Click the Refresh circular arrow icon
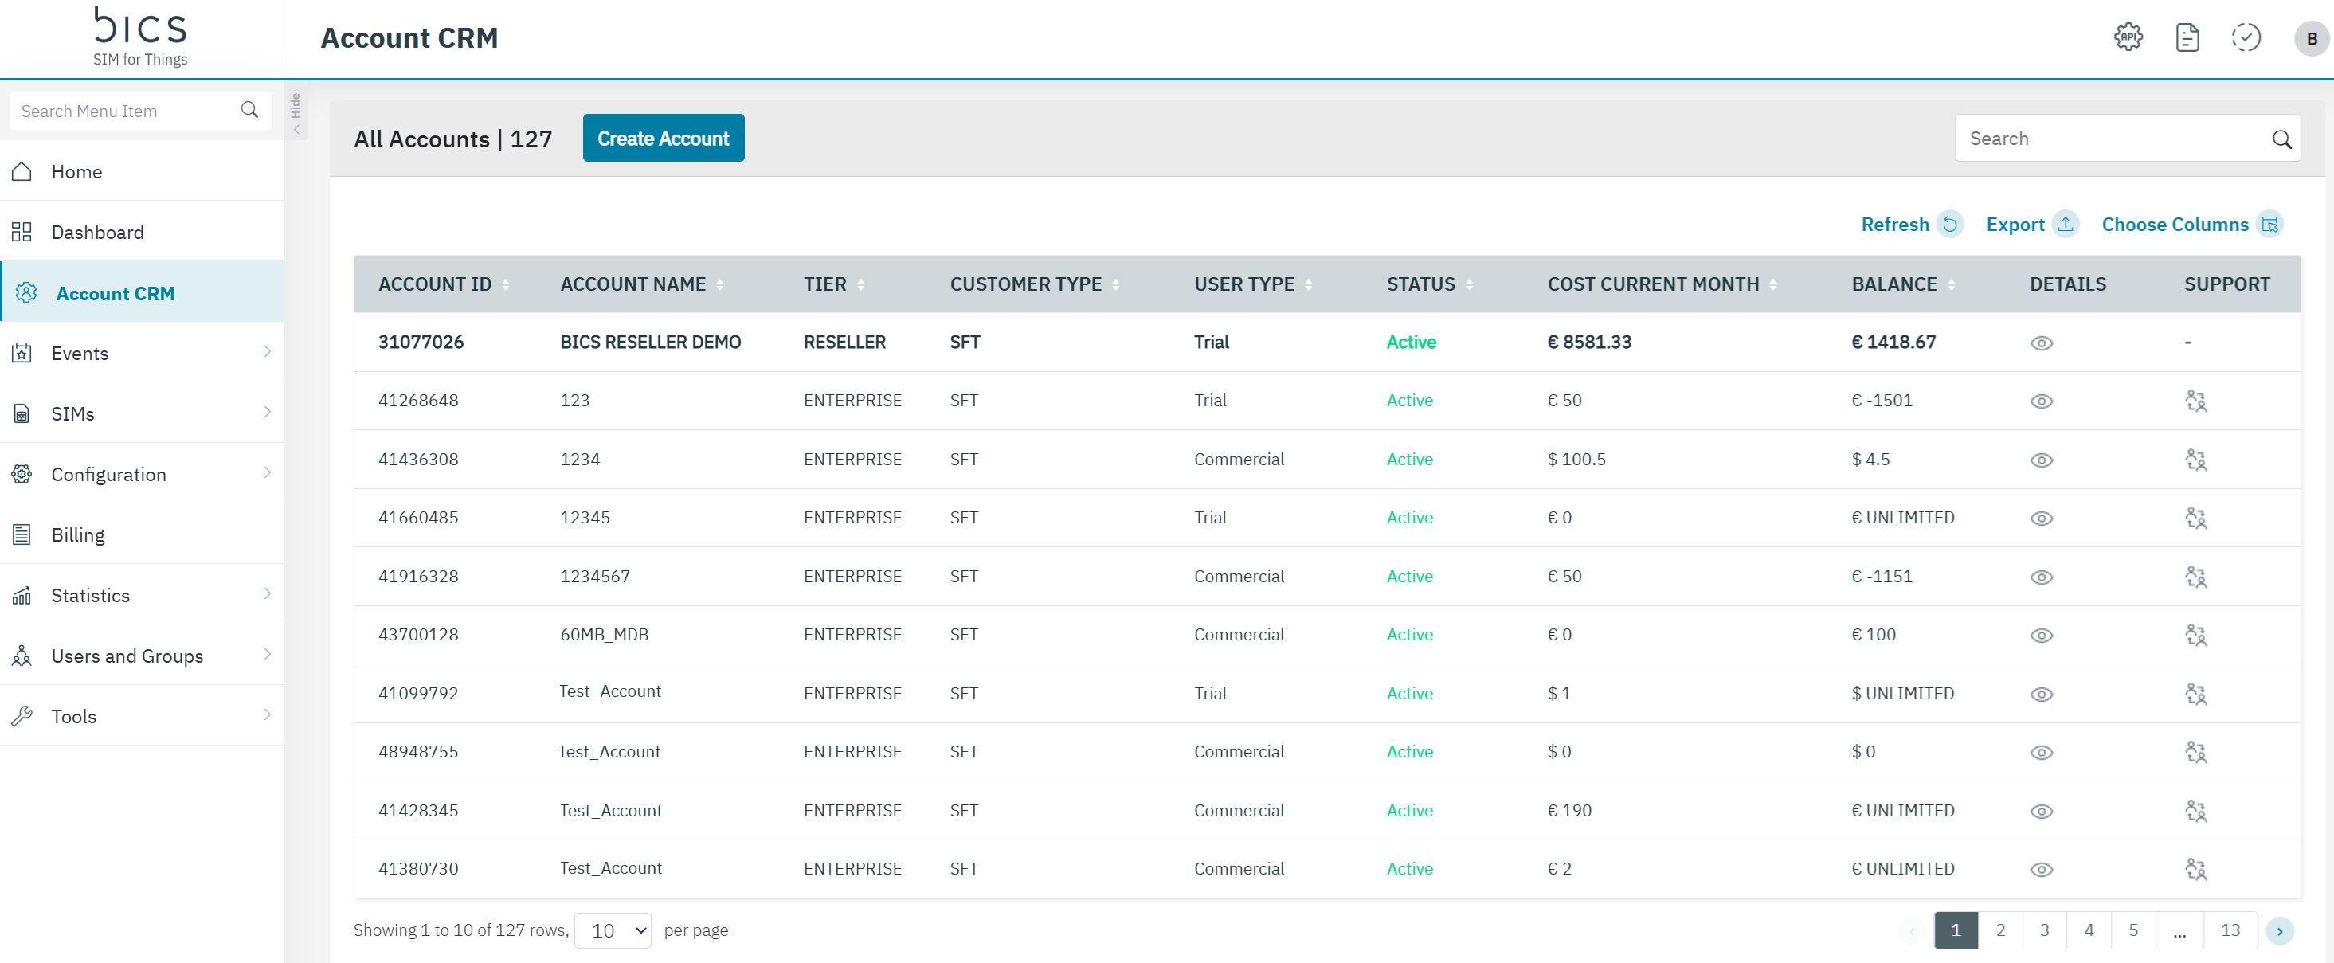This screenshot has width=2334, height=963. click(1950, 224)
